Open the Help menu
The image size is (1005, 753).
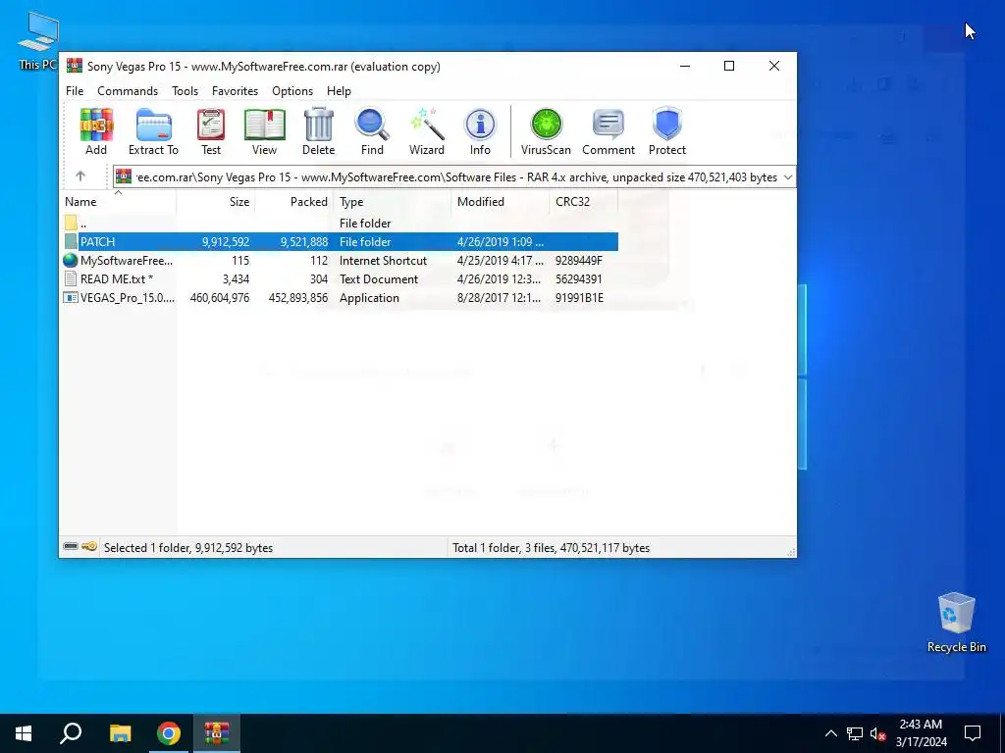click(339, 91)
